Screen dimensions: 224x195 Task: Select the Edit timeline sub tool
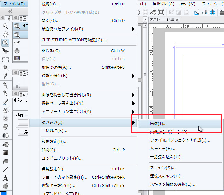(x=20, y=58)
